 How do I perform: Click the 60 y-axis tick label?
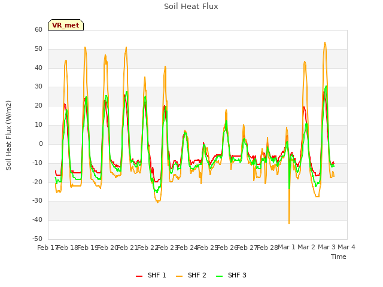pos(38,29)
